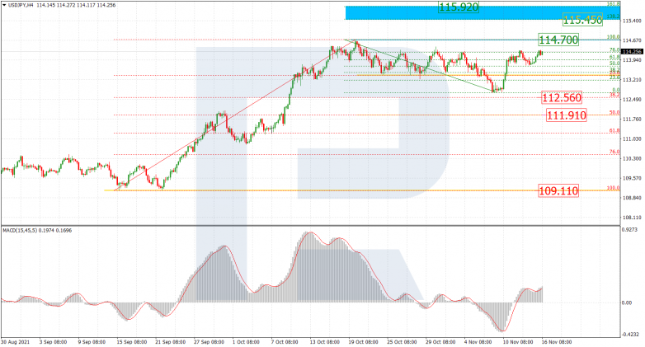Open the chart menu arrow beside USDJPY,H4

pos(4,5)
